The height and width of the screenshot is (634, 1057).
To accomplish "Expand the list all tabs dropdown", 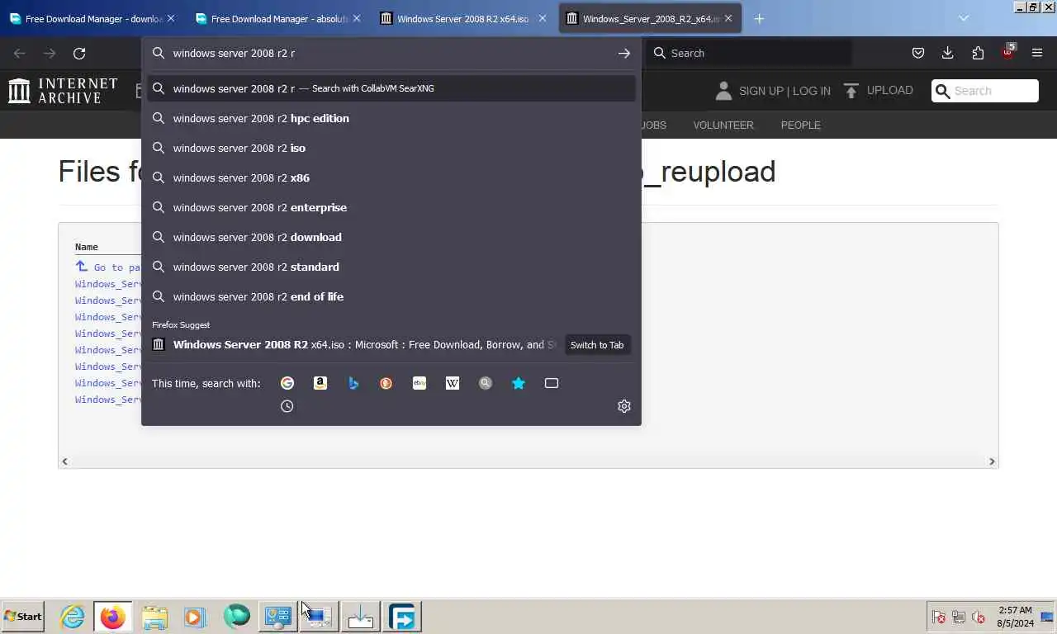I will pos(963,18).
